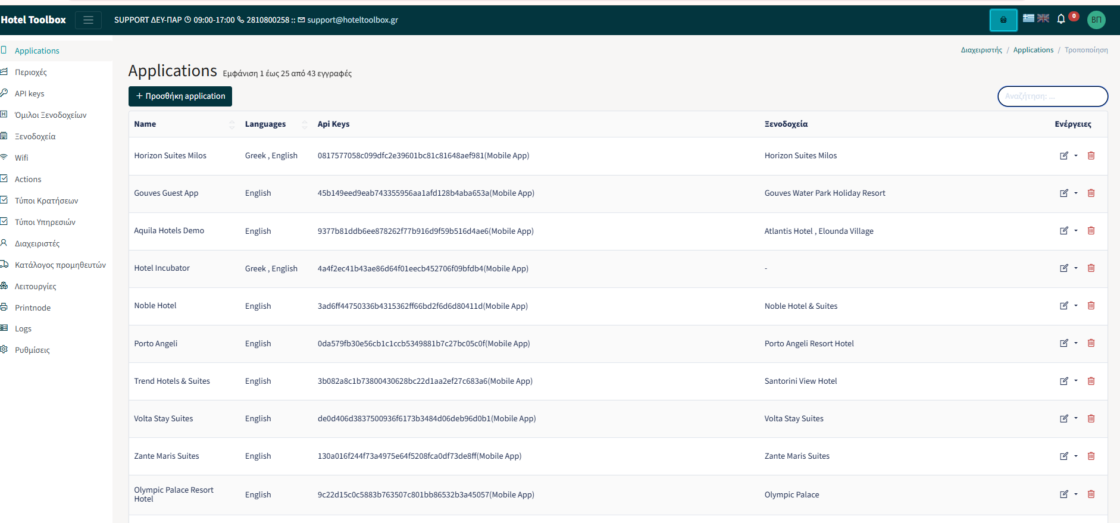Click trash icon in Noble Hotel row
1120x523 pixels.
click(1091, 305)
